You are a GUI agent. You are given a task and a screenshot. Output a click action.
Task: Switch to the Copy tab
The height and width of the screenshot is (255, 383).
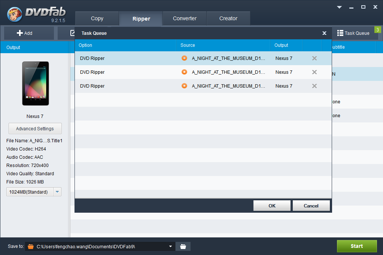click(x=97, y=18)
